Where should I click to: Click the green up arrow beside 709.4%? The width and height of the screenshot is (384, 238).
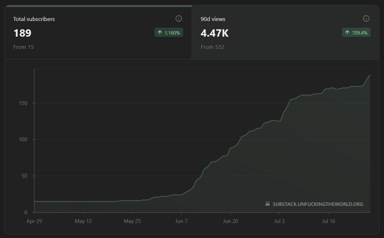tap(347, 32)
